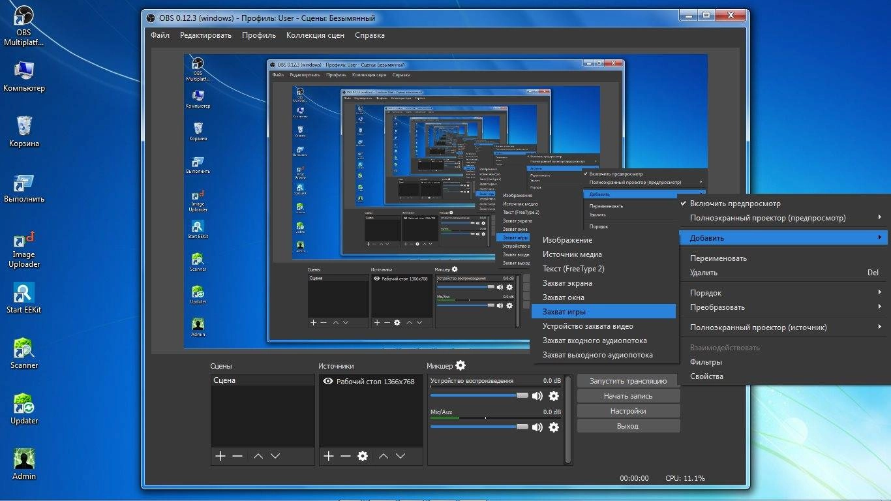Move the scene down in Сцены panel
The height and width of the screenshot is (501, 891).
click(275, 456)
